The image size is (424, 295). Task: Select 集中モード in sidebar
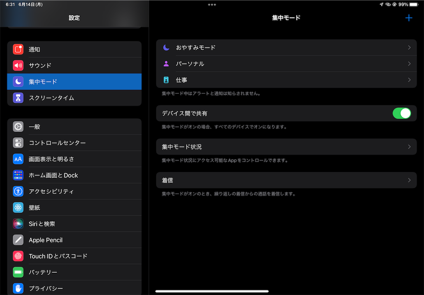click(x=75, y=82)
